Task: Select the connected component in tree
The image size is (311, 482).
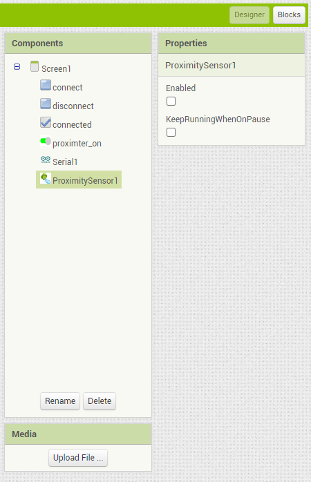Action: pos(72,124)
